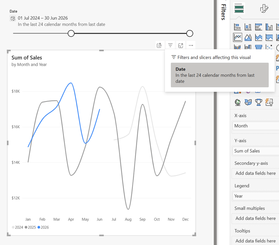279x245 pixels.
Task: Select the Shape map visual
Action: coord(248,102)
